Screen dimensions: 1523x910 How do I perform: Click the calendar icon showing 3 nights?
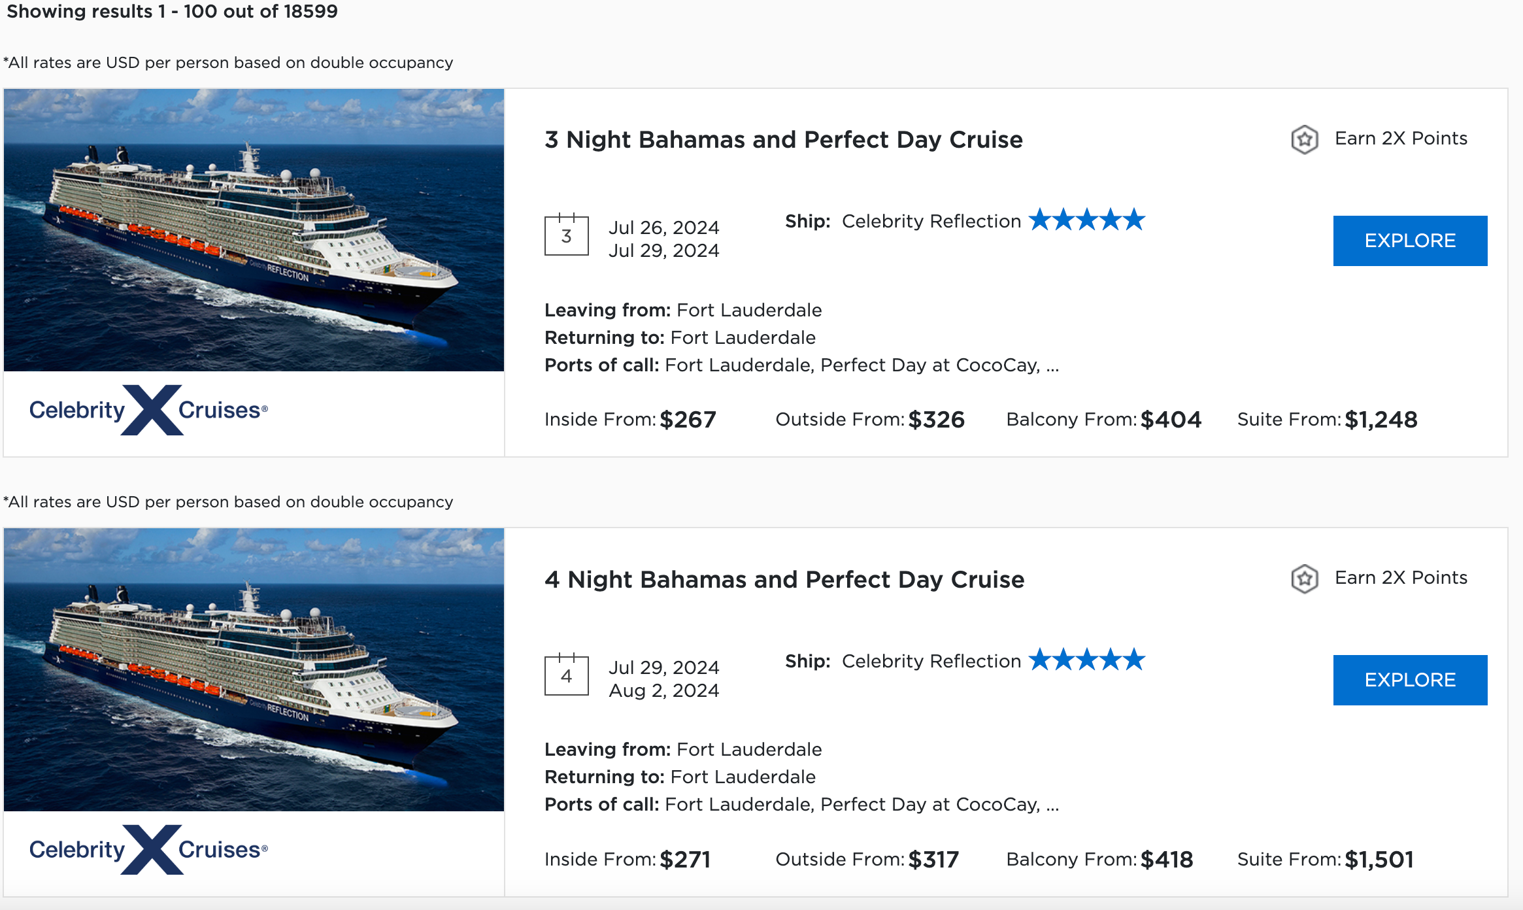point(567,235)
